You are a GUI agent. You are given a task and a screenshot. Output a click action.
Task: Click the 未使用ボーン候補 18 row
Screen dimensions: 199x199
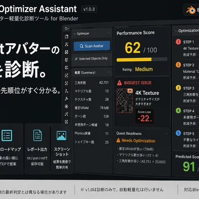[x=92, y=125]
